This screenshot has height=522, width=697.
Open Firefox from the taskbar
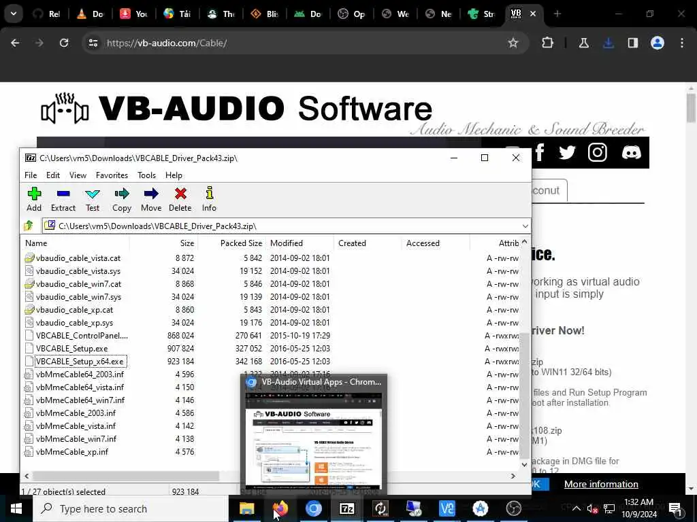[x=280, y=508]
